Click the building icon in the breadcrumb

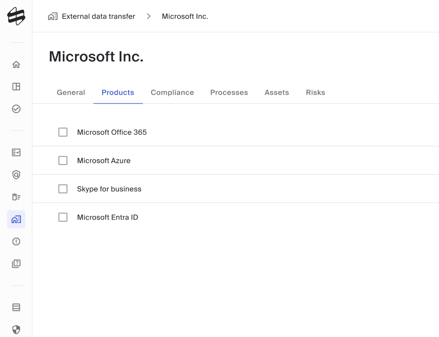click(x=53, y=16)
